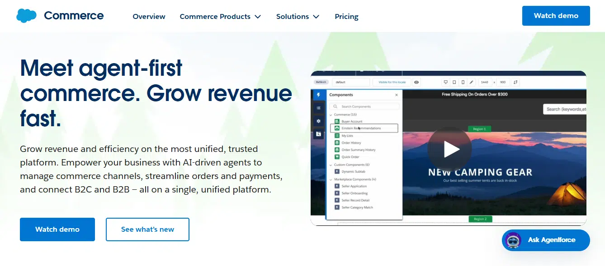Click See what's new button
This screenshot has width=605, height=266.
pos(147,229)
